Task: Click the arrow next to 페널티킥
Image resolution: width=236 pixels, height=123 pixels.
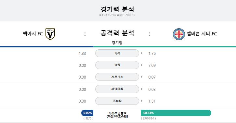Action: [x=142, y=89]
